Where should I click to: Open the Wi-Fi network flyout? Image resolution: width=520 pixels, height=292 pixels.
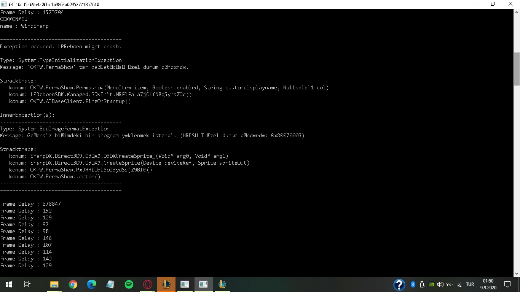point(459,284)
